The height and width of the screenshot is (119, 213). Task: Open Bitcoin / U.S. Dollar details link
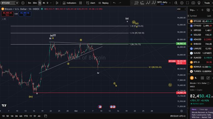click(200, 83)
